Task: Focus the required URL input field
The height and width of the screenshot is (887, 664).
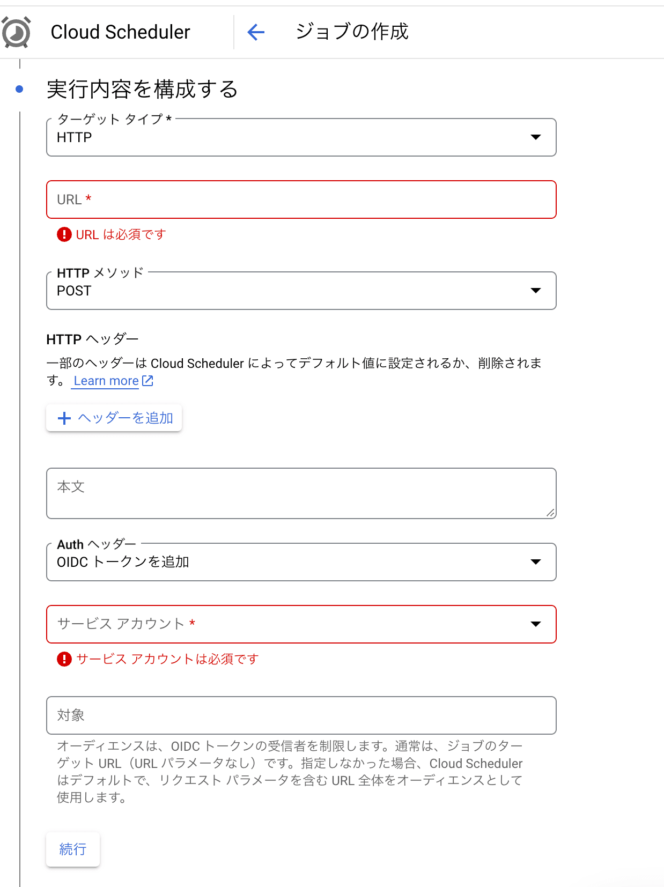Action: 301,199
